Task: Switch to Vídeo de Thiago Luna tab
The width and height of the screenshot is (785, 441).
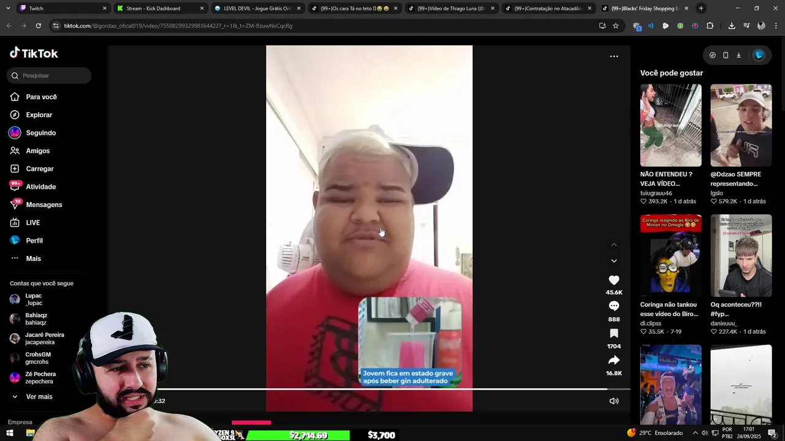Action: pos(450,9)
